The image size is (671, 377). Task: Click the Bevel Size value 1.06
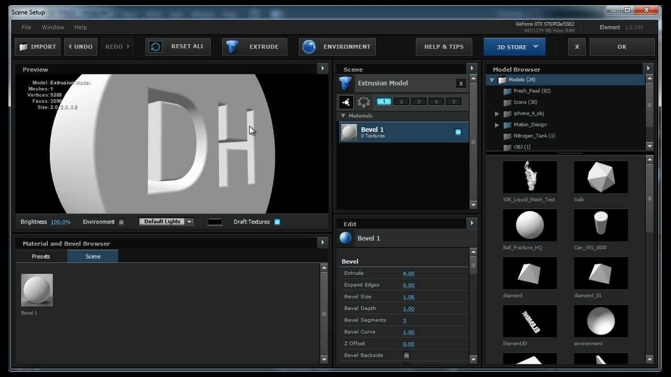(408, 297)
